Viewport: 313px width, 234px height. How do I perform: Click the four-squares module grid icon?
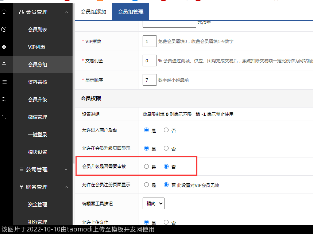[4, 47]
